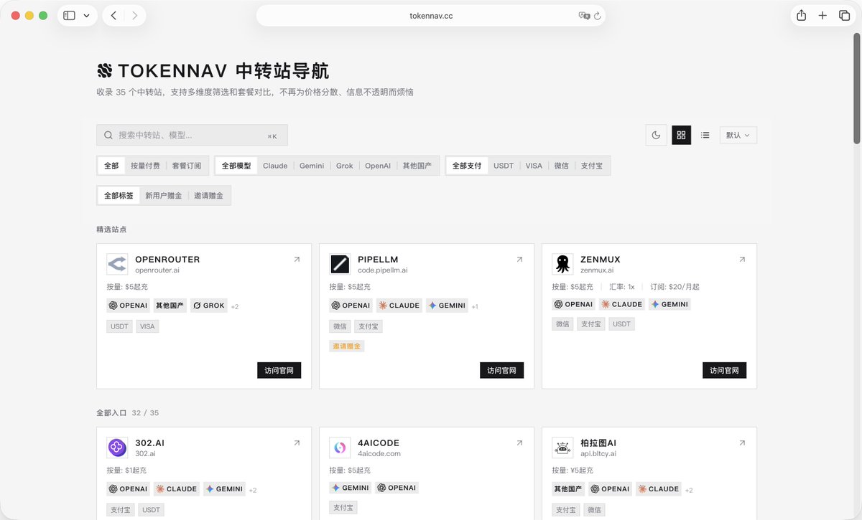Image resolution: width=862 pixels, height=520 pixels.
Task: Visit ZenMux via 访问官网 button
Action: (x=724, y=370)
